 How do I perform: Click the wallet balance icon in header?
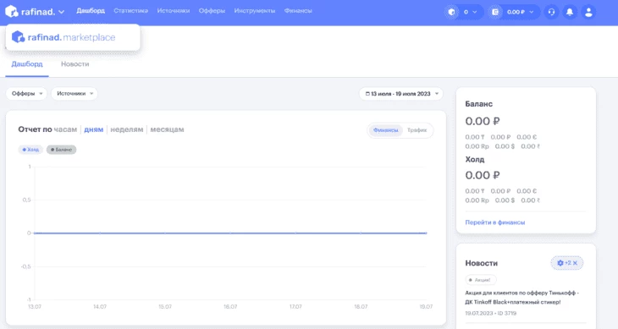(x=495, y=12)
